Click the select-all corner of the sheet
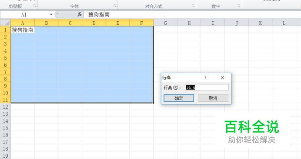The height and width of the screenshot is (159, 301). click(x=5, y=23)
